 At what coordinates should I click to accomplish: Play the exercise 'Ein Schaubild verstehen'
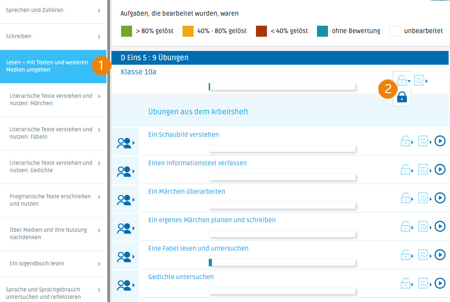point(440,141)
